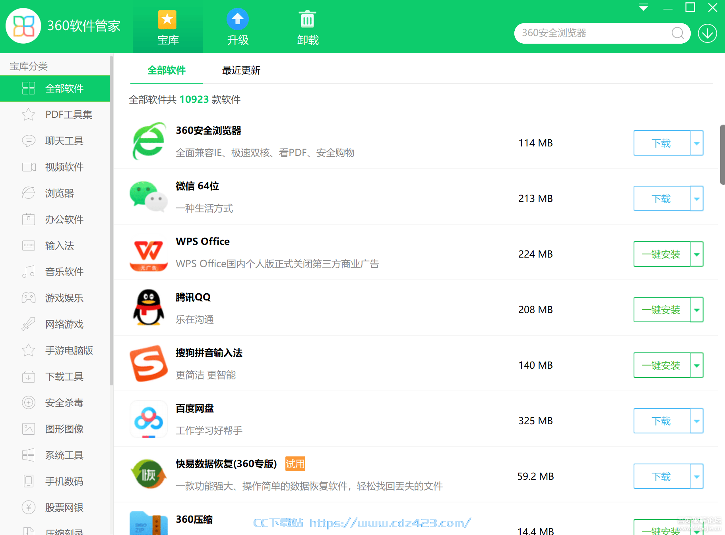Screen dimensions: 725x535
Task: Expand download options for 360安全浏览器
Action: point(697,143)
